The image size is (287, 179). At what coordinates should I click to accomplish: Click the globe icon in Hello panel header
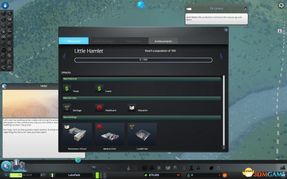(x=4, y=86)
